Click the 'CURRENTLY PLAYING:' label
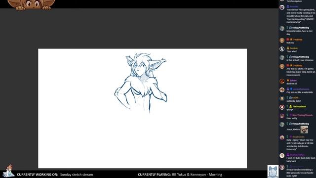 [x=154, y=175]
